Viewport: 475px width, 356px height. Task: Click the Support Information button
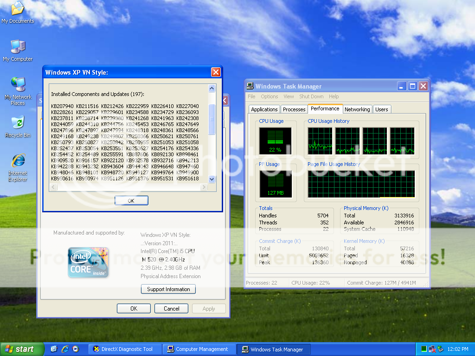(x=168, y=289)
